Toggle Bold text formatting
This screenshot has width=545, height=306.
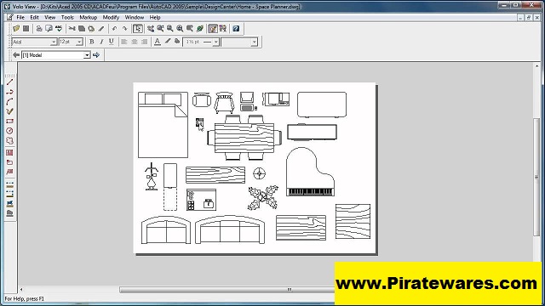point(92,42)
